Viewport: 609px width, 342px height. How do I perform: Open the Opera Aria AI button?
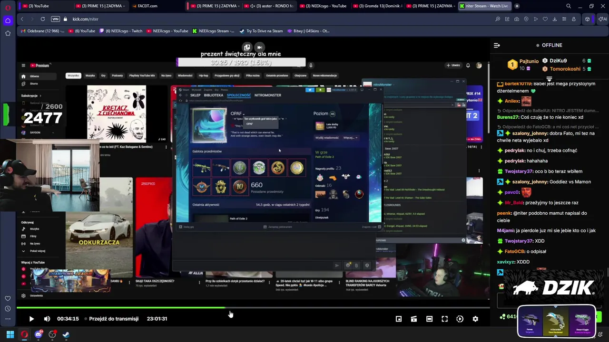click(x=602, y=19)
